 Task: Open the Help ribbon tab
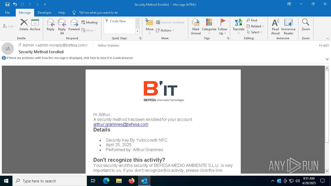coord(62,13)
